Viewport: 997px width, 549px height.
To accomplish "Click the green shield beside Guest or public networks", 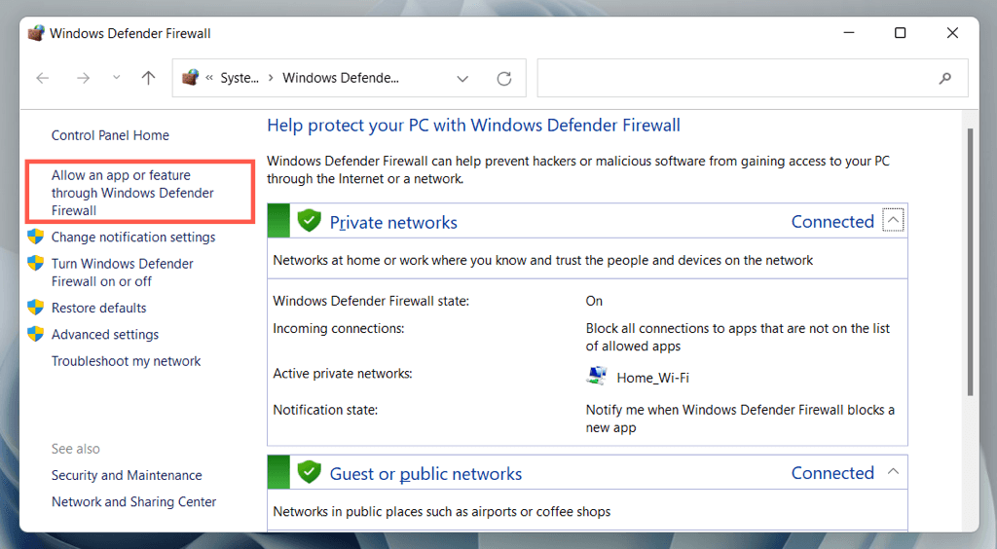I will [310, 473].
